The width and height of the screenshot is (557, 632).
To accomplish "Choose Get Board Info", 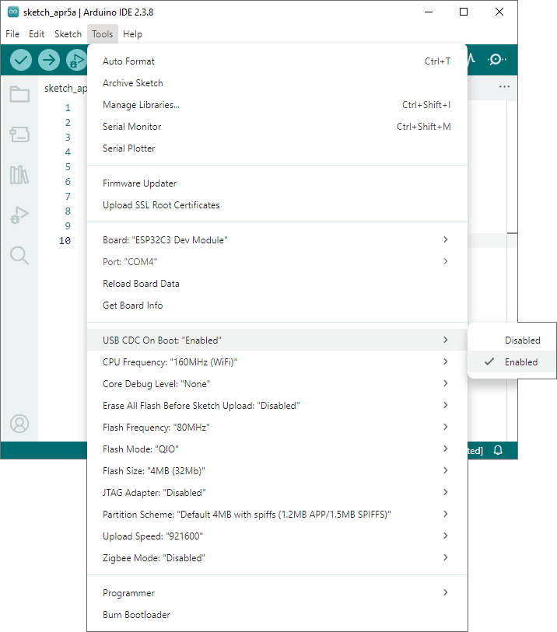I will point(277,306).
